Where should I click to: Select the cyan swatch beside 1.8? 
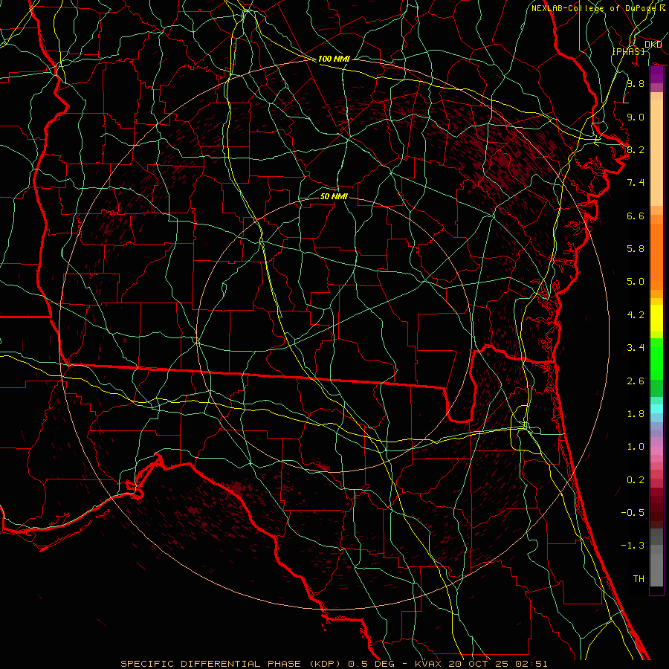[656, 409]
